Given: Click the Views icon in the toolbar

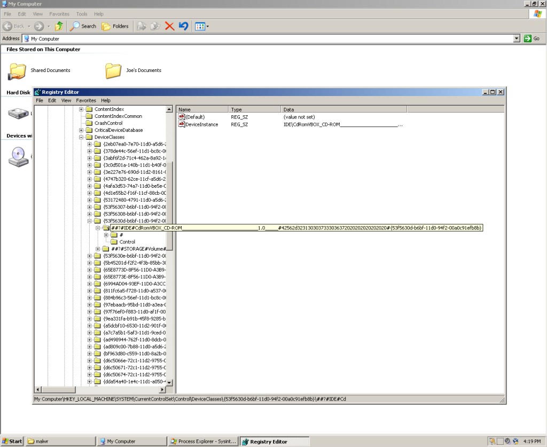Looking at the screenshot, I should (200, 26).
